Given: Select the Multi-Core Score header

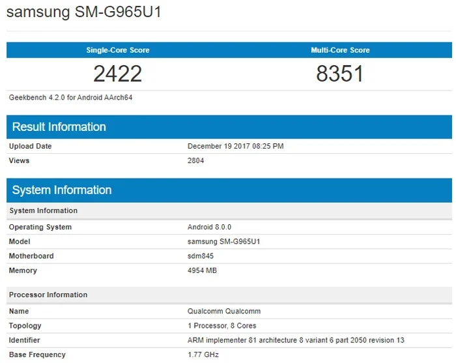Looking at the screenshot, I should [x=340, y=50].
